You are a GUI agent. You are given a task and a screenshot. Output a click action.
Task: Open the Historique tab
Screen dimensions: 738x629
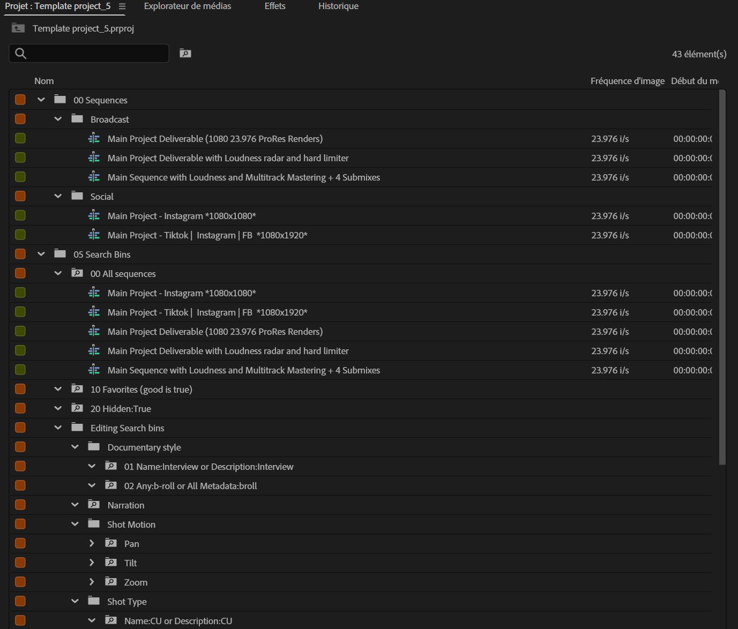338,6
